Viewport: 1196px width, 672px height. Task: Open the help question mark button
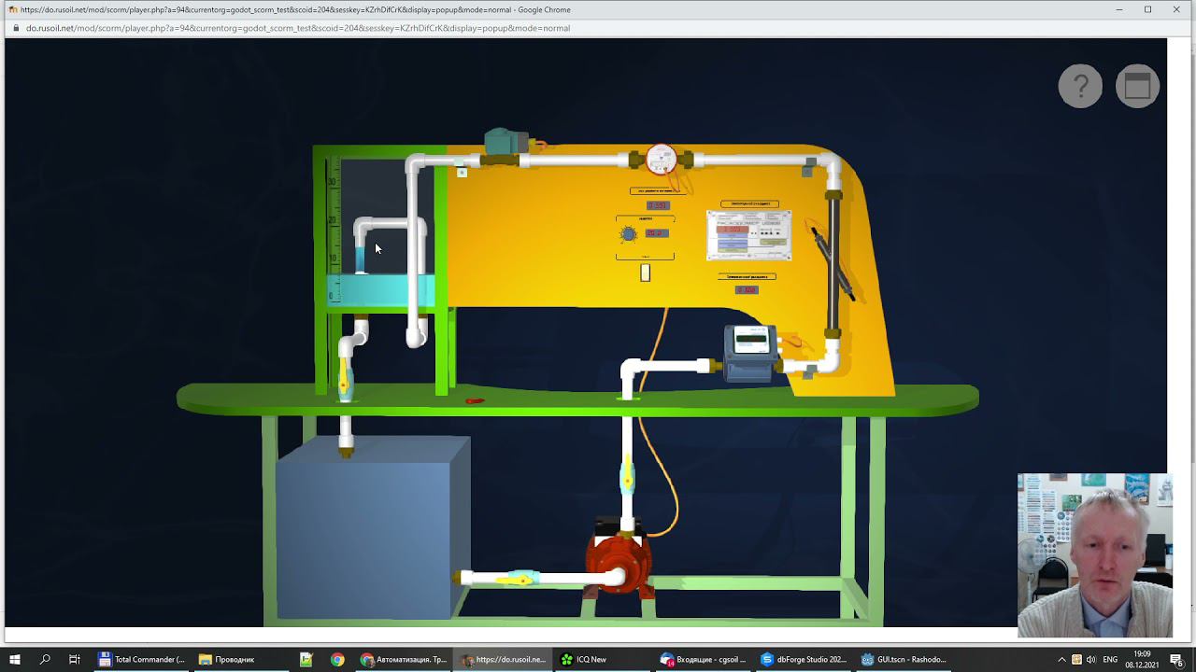tap(1080, 86)
